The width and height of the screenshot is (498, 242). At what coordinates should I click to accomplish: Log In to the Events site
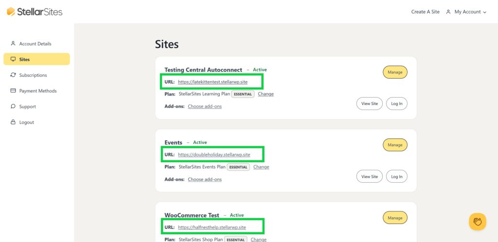(397, 177)
